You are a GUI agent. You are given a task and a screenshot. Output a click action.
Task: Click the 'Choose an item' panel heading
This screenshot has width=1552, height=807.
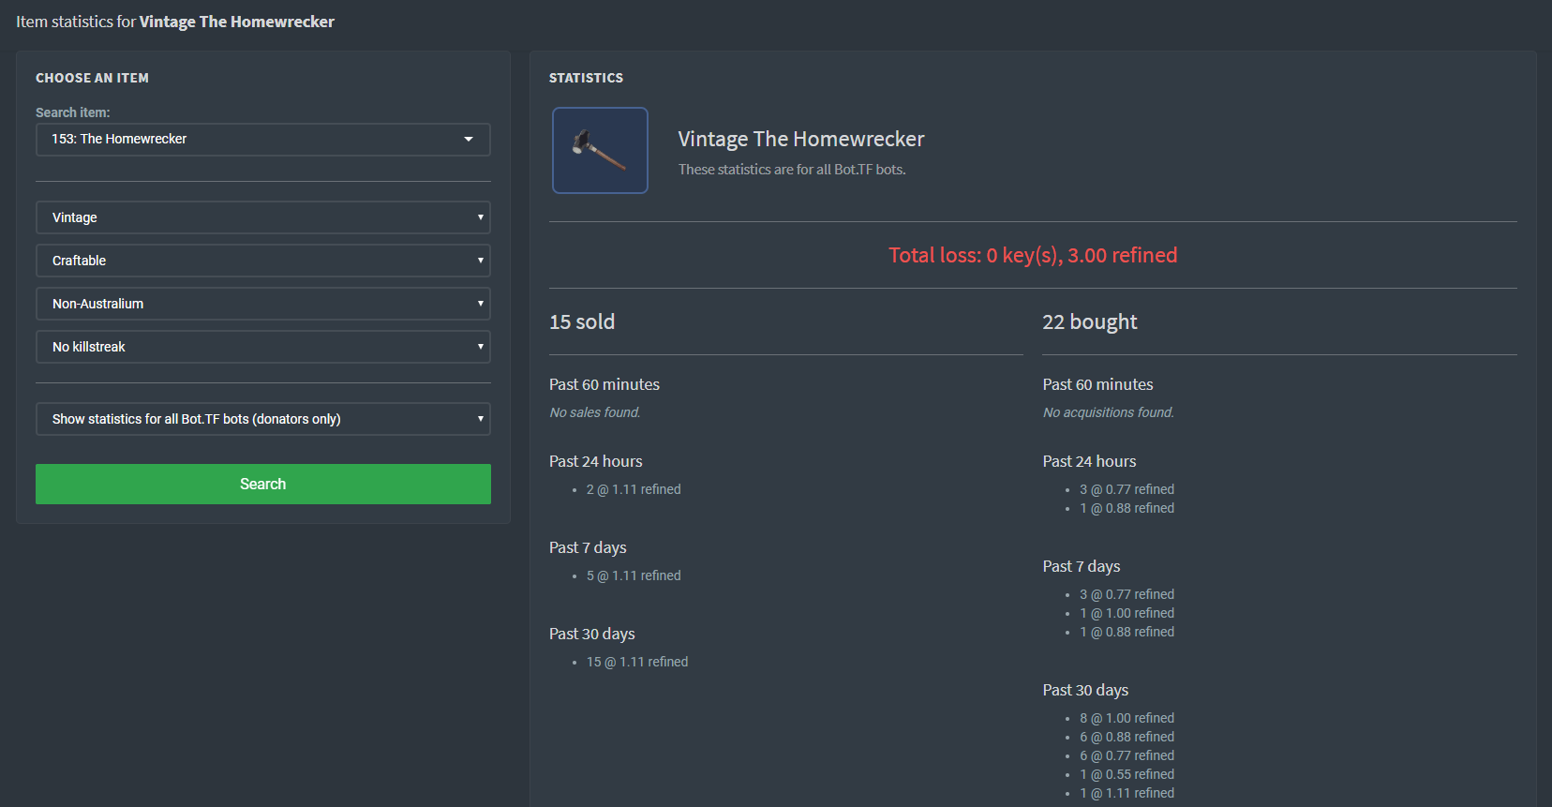pos(92,78)
